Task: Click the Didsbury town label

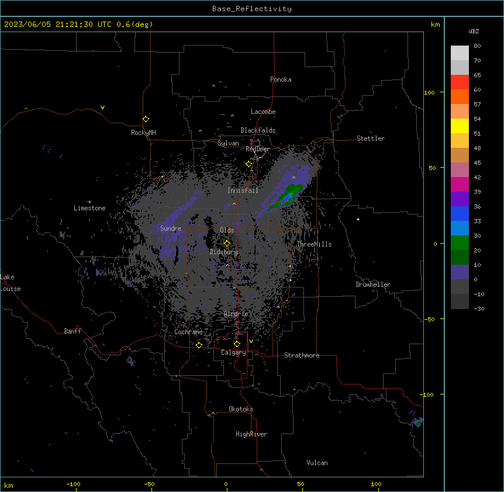Action: tap(224, 252)
